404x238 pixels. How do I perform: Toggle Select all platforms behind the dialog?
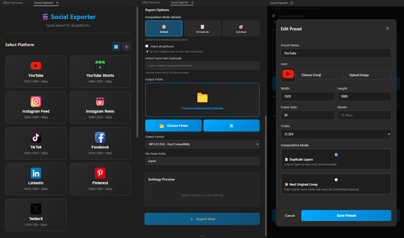click(x=274, y=16)
